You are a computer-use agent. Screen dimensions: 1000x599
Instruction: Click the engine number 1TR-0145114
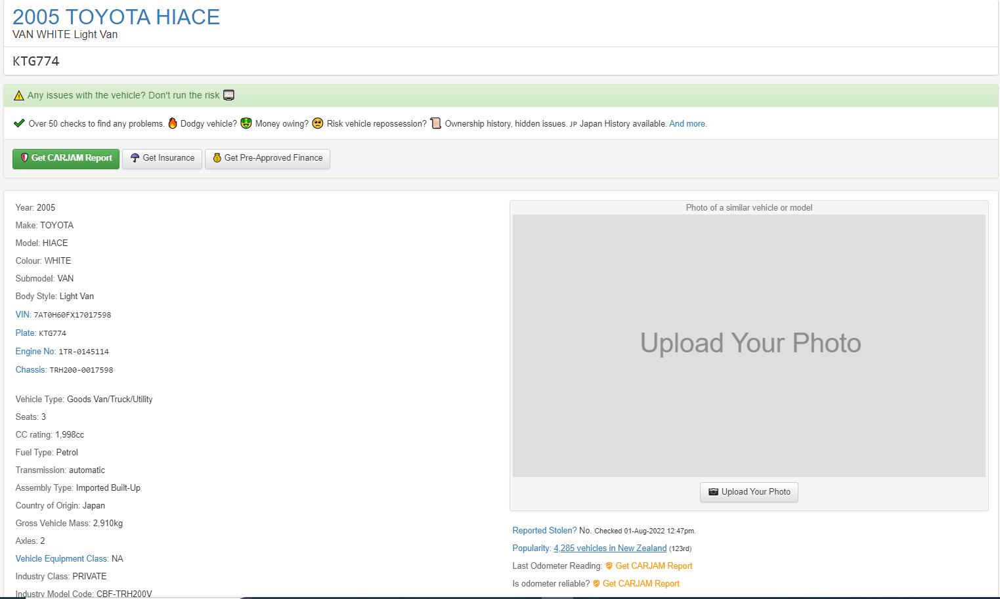[x=83, y=352]
